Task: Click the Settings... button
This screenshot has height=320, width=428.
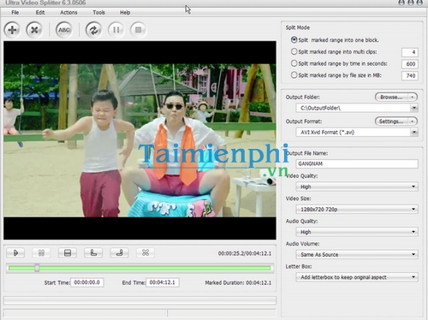Action: (x=392, y=121)
